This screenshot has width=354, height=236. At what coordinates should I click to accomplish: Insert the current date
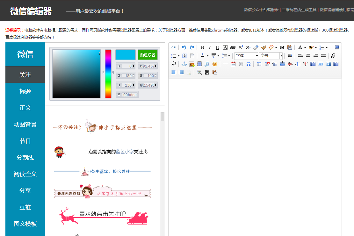click(233, 64)
